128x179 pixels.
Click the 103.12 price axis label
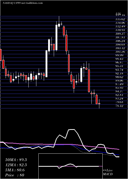[x=120, y=48]
